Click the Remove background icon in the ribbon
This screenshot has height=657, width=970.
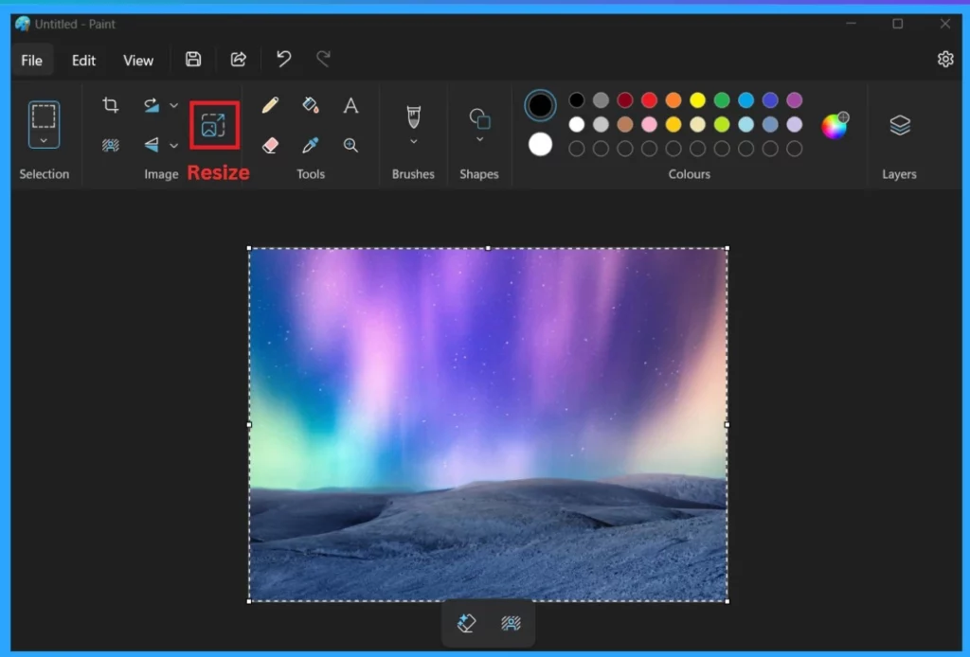[110, 145]
